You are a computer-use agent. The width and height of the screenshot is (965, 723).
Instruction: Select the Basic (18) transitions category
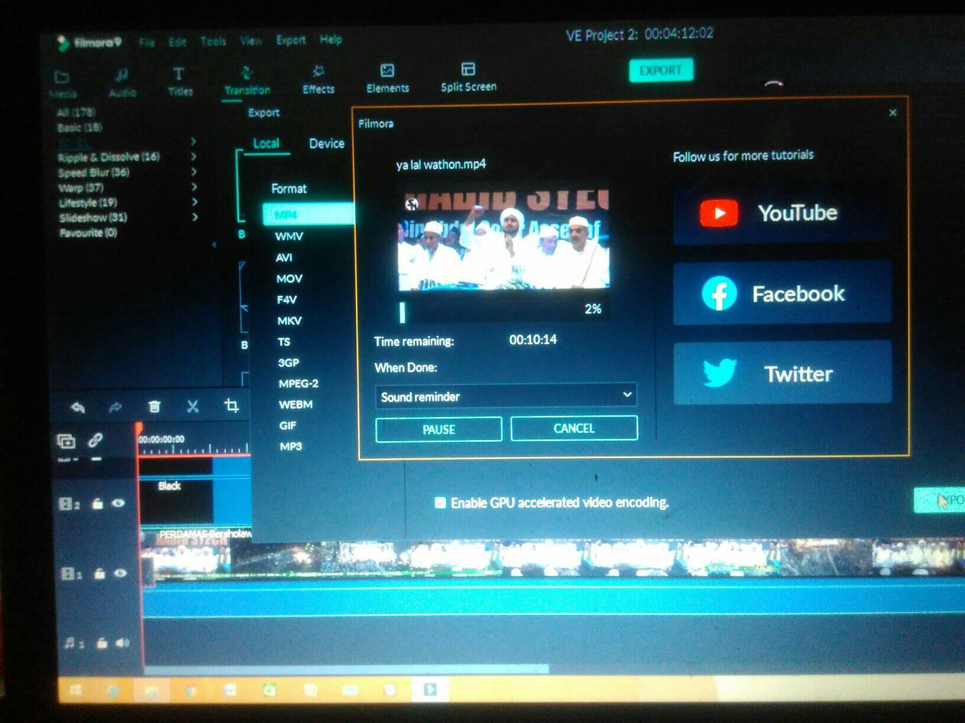click(x=80, y=127)
